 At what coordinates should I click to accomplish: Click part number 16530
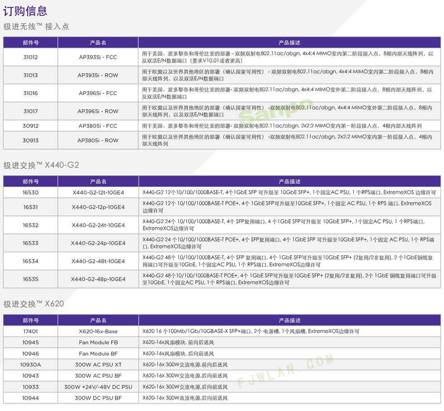click(31, 192)
